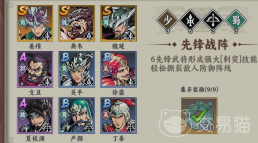Select the 丁奉 hero portrait
Screen dimensions: 258x143
click(x=118, y=116)
